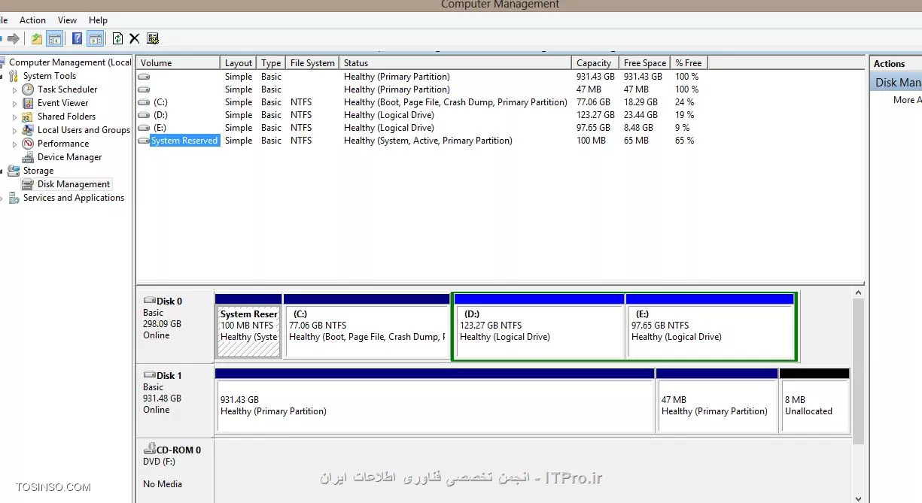Click the Actions pane header
922x503 pixels.
click(896, 64)
